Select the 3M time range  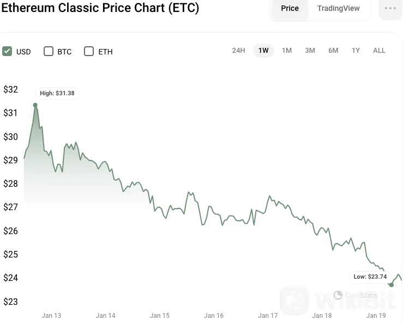coord(310,51)
